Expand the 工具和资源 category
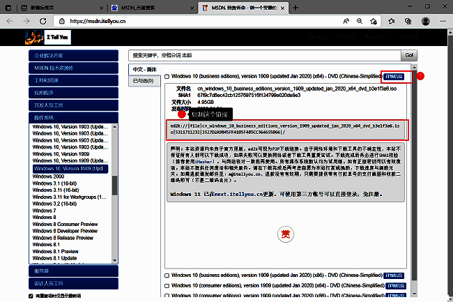Image resolution: width=453 pixels, height=302 pixels. point(73,80)
